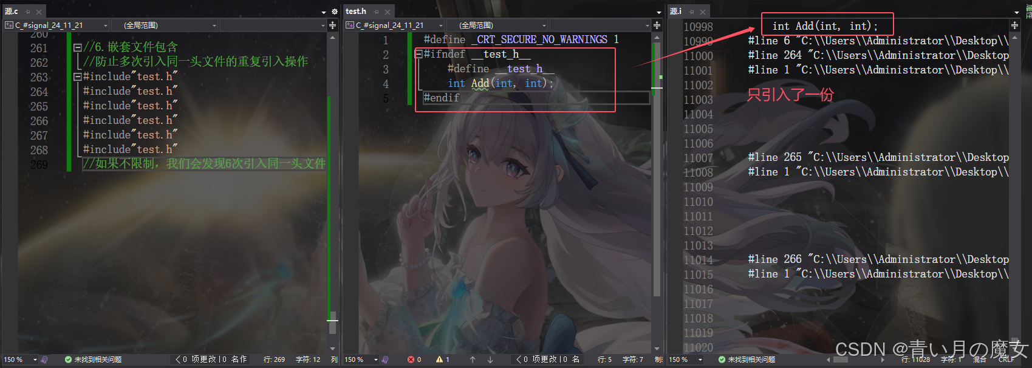Show active files list arrow in test.h pane
1032x368 pixels.
[659, 12]
